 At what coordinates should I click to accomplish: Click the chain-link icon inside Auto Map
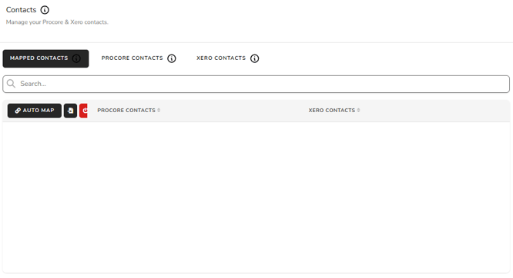point(18,111)
